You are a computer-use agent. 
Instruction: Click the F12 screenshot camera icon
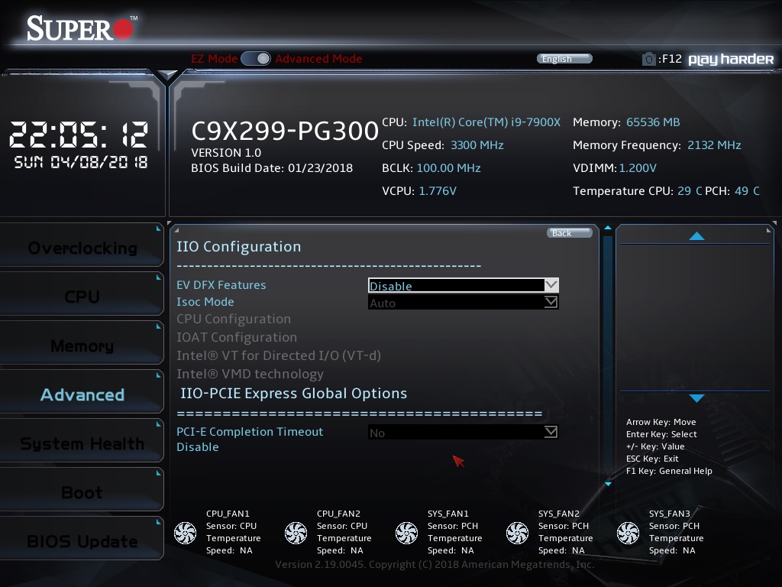click(648, 59)
